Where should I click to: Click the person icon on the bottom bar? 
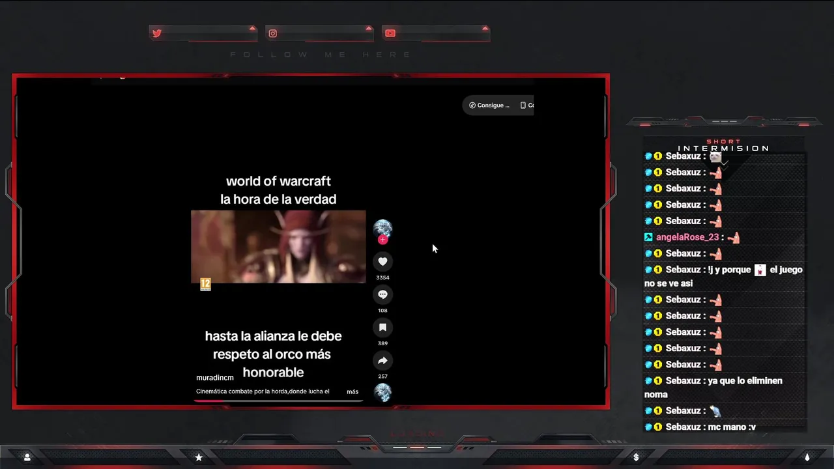[x=27, y=457]
